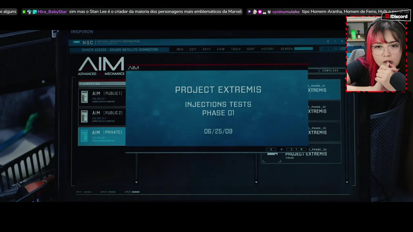Pause the Project Extremis video popup
The image size is (413, 232).
pos(281,149)
